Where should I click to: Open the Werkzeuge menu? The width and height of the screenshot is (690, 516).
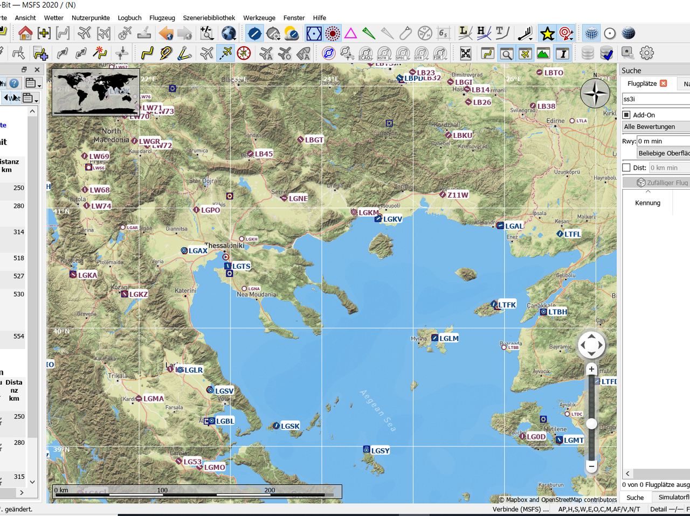coord(259,18)
